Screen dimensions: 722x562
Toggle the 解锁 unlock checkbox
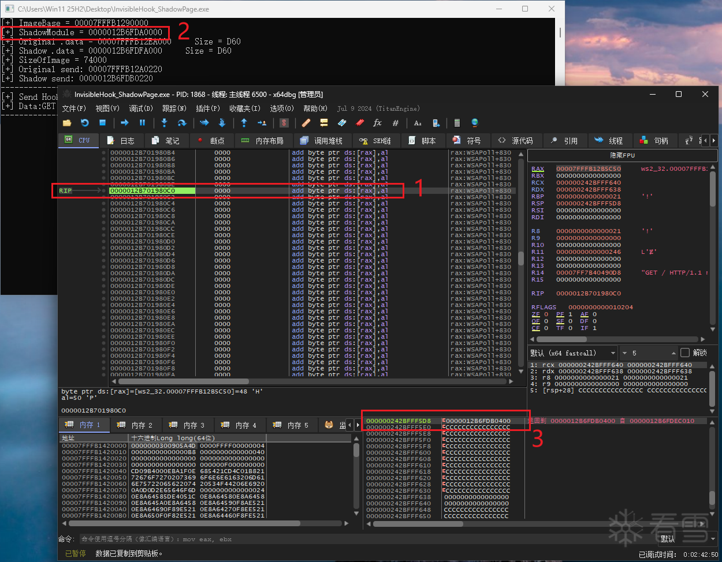685,353
